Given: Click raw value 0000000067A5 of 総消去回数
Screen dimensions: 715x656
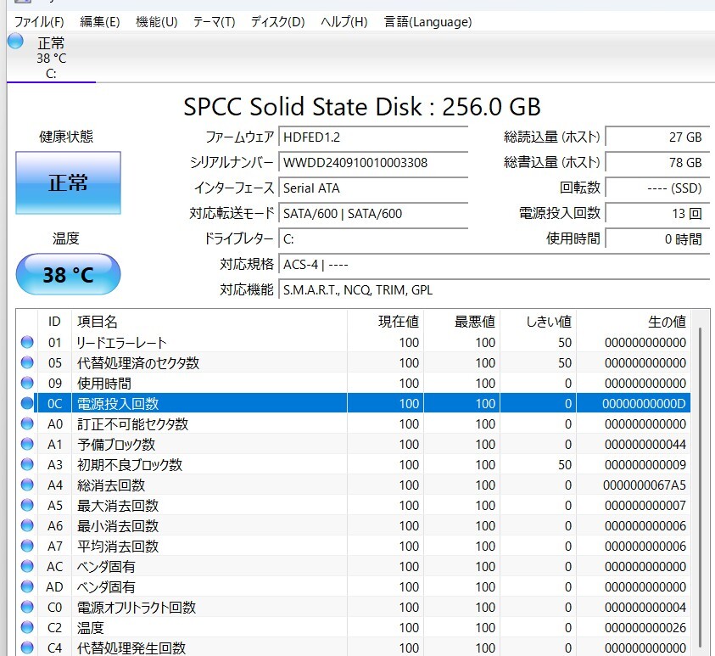Looking at the screenshot, I should click(645, 485).
